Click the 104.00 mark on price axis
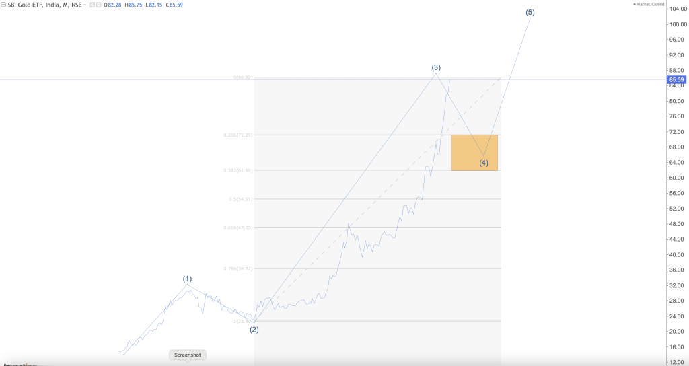Image resolution: width=689 pixels, height=366 pixels. [x=676, y=9]
